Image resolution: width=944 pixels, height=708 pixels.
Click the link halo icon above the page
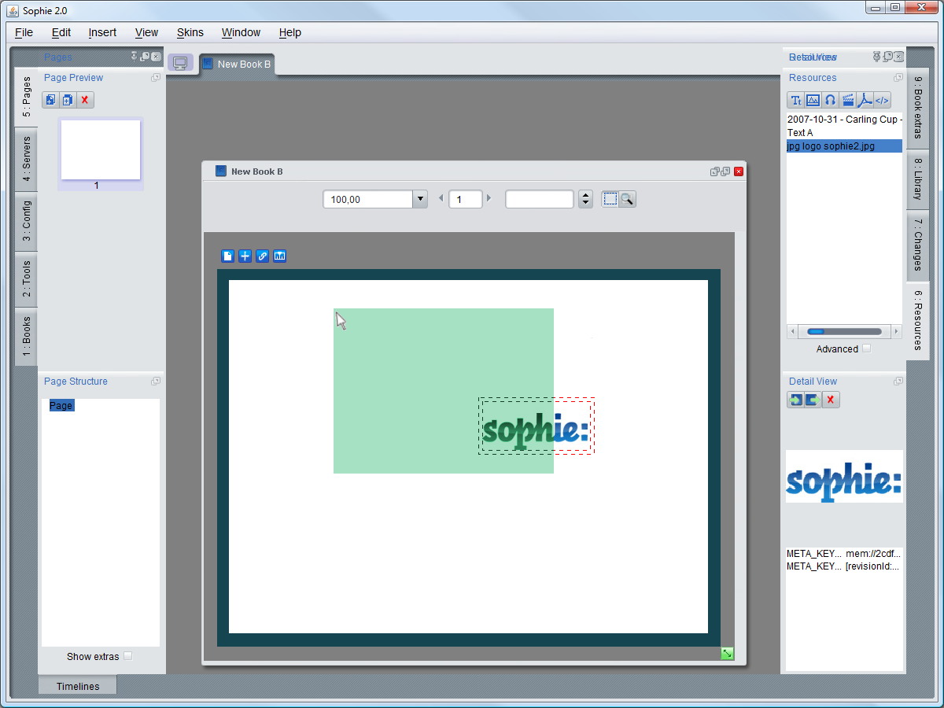[x=263, y=256]
